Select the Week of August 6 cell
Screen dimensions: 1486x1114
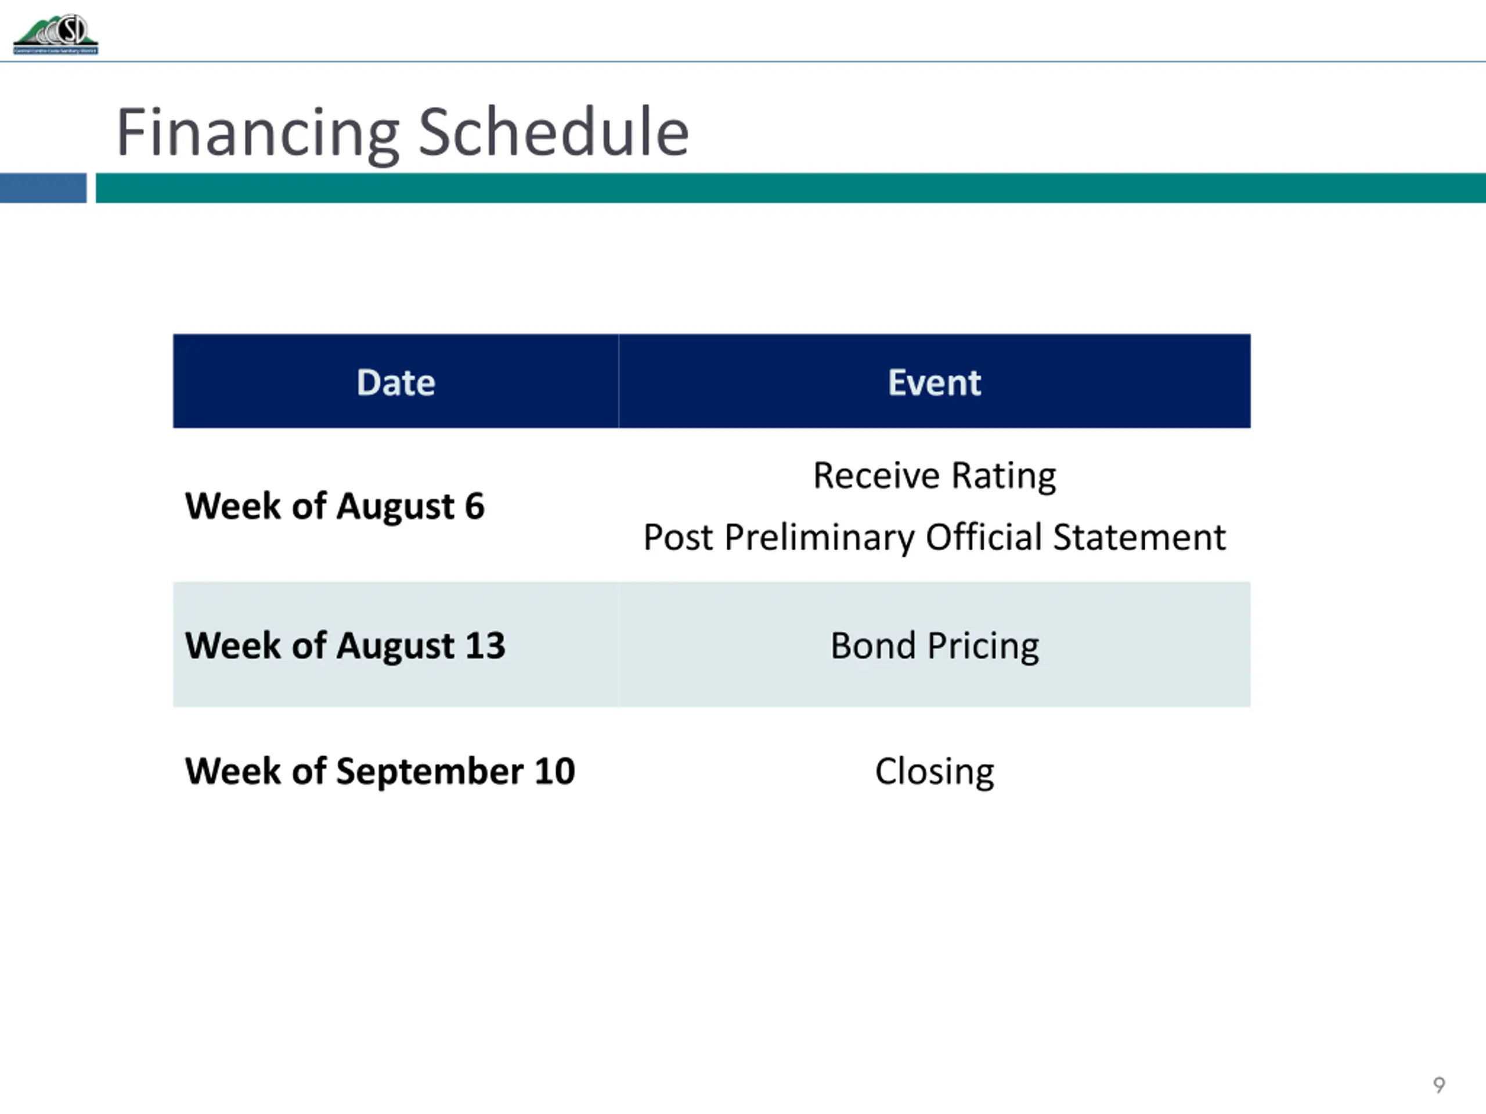click(396, 505)
